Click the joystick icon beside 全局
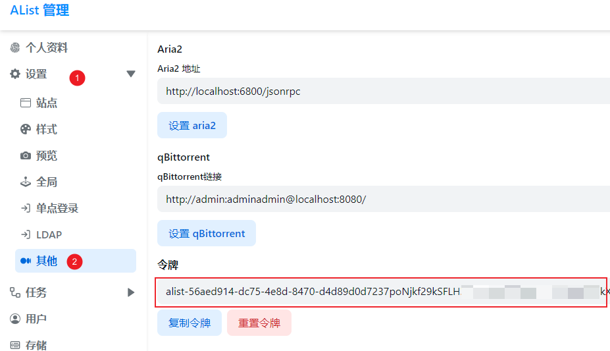This screenshot has height=351, width=610. click(x=26, y=182)
